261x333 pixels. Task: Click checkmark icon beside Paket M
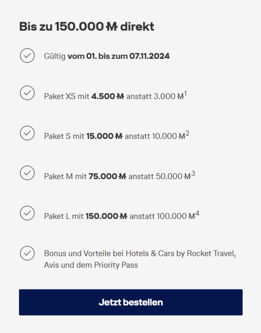click(x=27, y=173)
